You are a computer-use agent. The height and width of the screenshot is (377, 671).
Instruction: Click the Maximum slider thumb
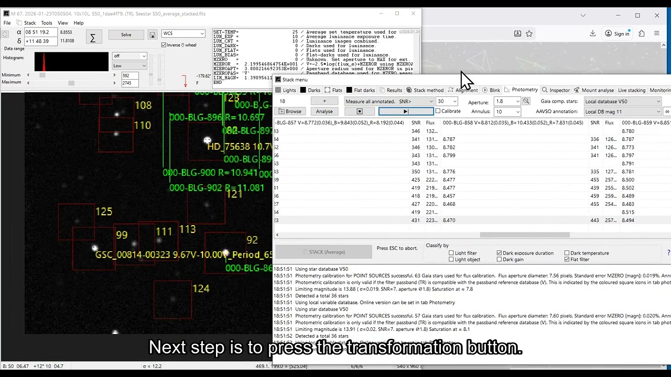tap(71, 83)
